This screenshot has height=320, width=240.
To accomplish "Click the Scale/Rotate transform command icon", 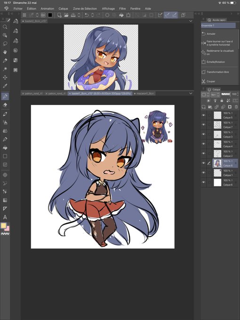I will tap(128, 15).
